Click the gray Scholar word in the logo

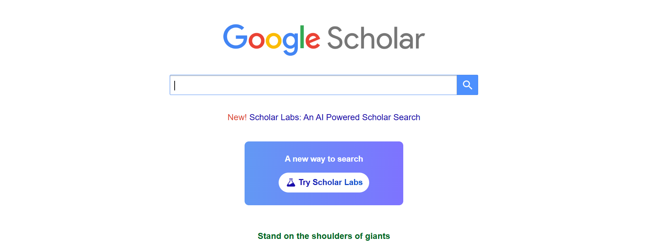point(376,38)
